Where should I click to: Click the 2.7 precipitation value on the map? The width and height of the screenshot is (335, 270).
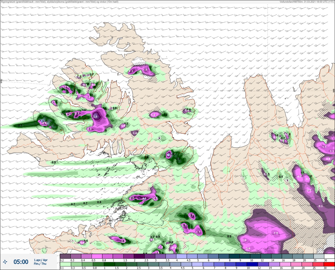pos(191,216)
